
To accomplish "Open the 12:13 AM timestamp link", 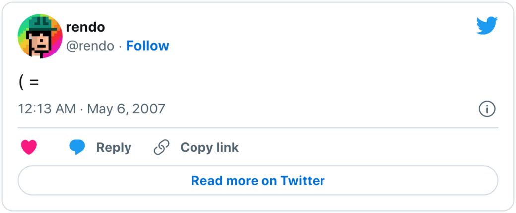I will pyautogui.click(x=47, y=109).
